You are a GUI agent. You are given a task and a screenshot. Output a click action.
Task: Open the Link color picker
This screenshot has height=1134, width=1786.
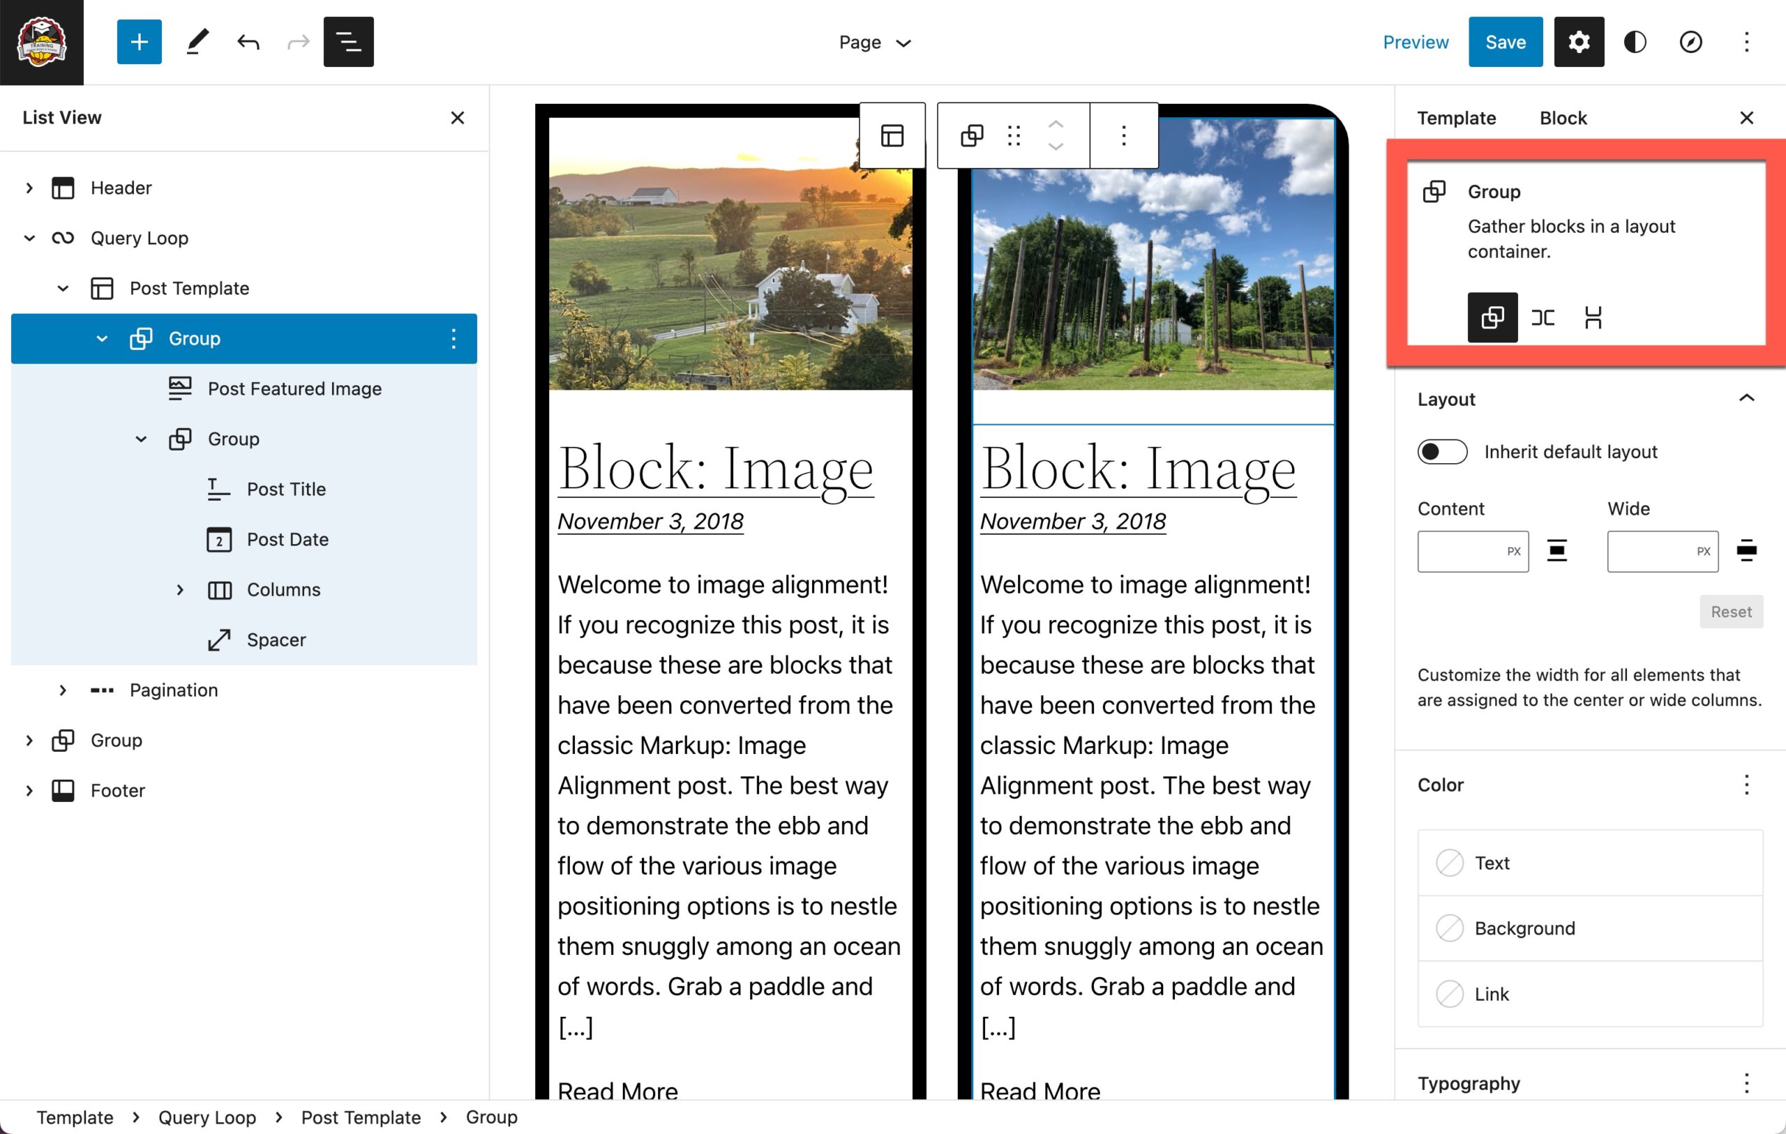click(1589, 994)
